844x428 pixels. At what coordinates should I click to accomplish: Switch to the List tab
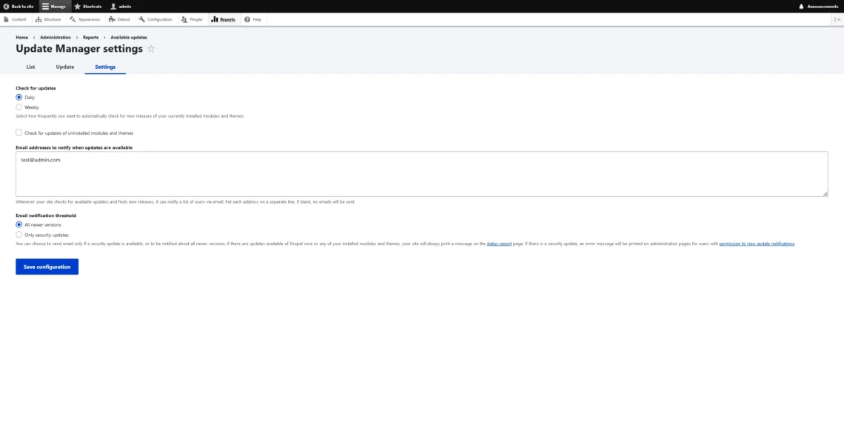pyautogui.click(x=30, y=67)
